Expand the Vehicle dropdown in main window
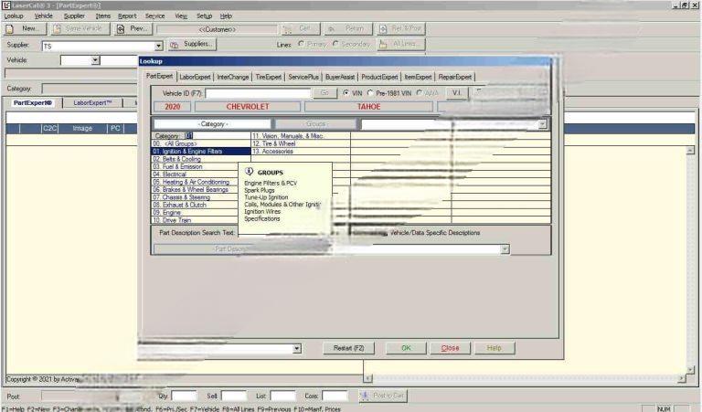Screen dimensions: 702x412 click(x=95, y=60)
